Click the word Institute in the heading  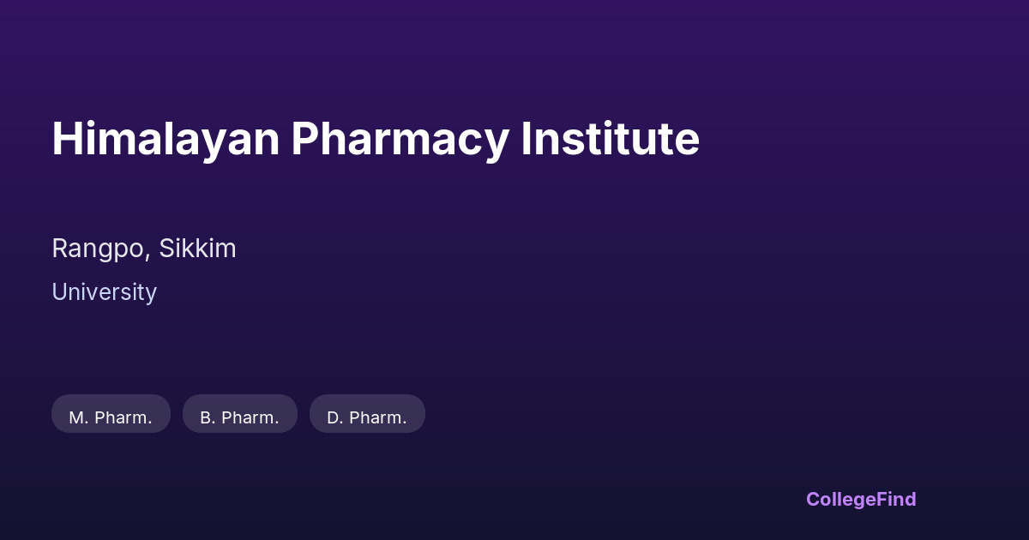tap(610, 139)
